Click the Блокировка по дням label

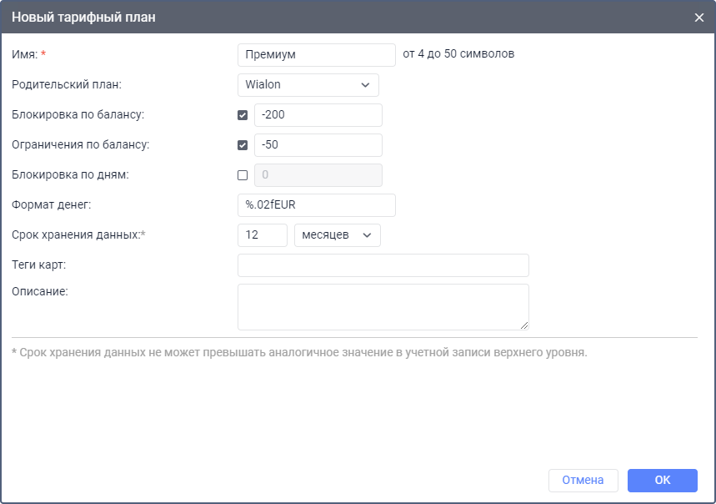tap(70, 175)
